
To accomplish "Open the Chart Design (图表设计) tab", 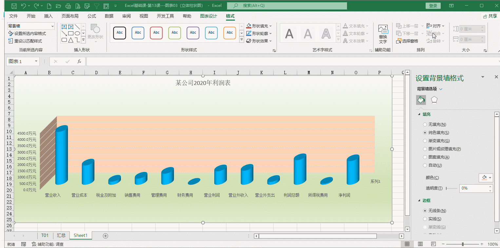I will click(209, 16).
